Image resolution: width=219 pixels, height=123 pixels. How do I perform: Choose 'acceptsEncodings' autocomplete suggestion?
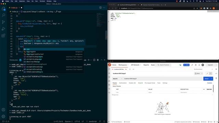54,67
